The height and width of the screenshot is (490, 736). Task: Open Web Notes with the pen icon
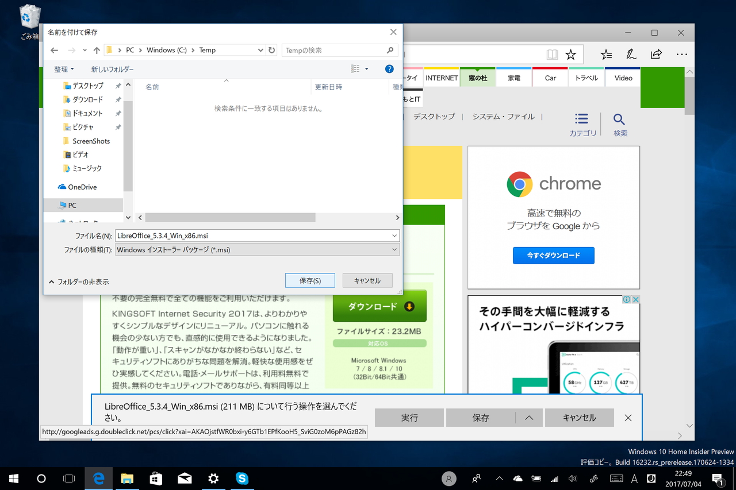coord(631,54)
